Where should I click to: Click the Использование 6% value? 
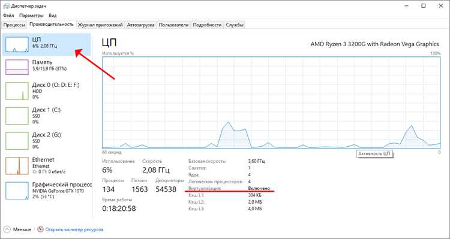[107, 170]
